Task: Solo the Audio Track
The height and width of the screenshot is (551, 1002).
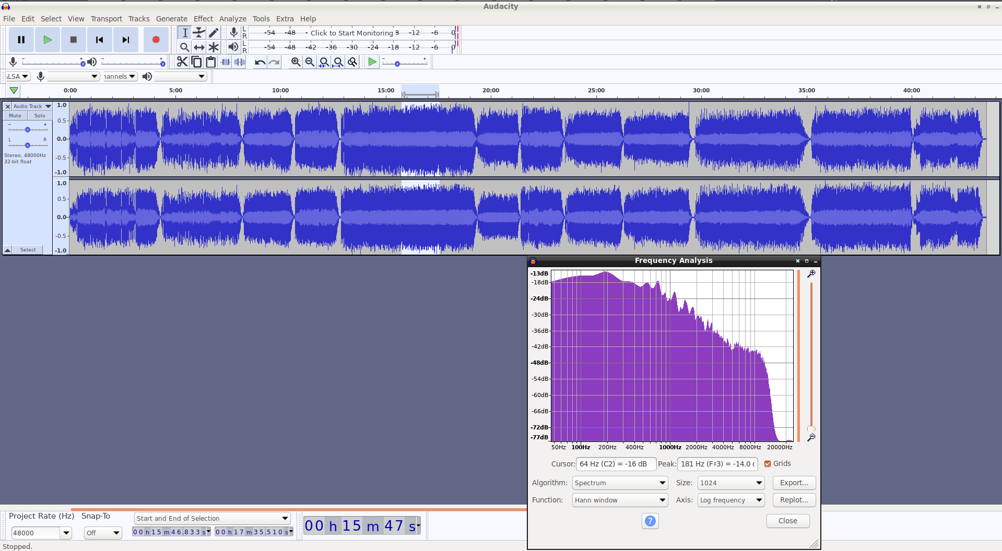Action: (x=40, y=116)
